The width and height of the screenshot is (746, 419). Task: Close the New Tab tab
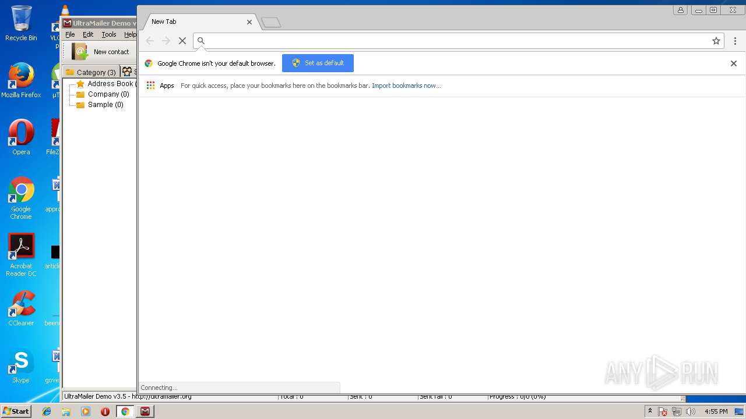[x=249, y=22]
